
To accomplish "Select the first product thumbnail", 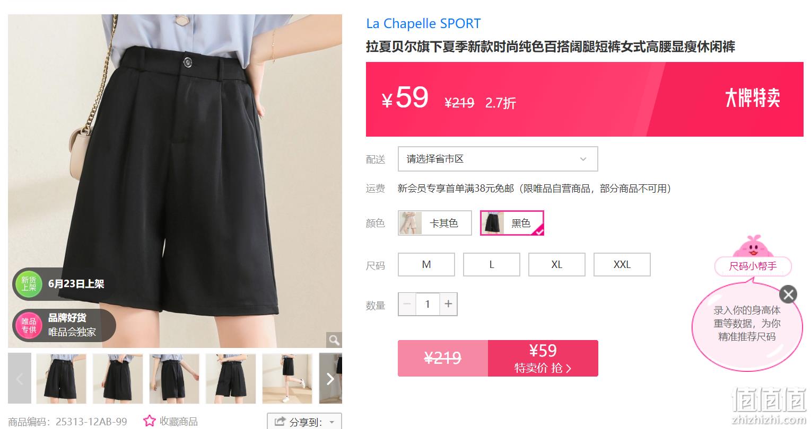I will [62, 379].
